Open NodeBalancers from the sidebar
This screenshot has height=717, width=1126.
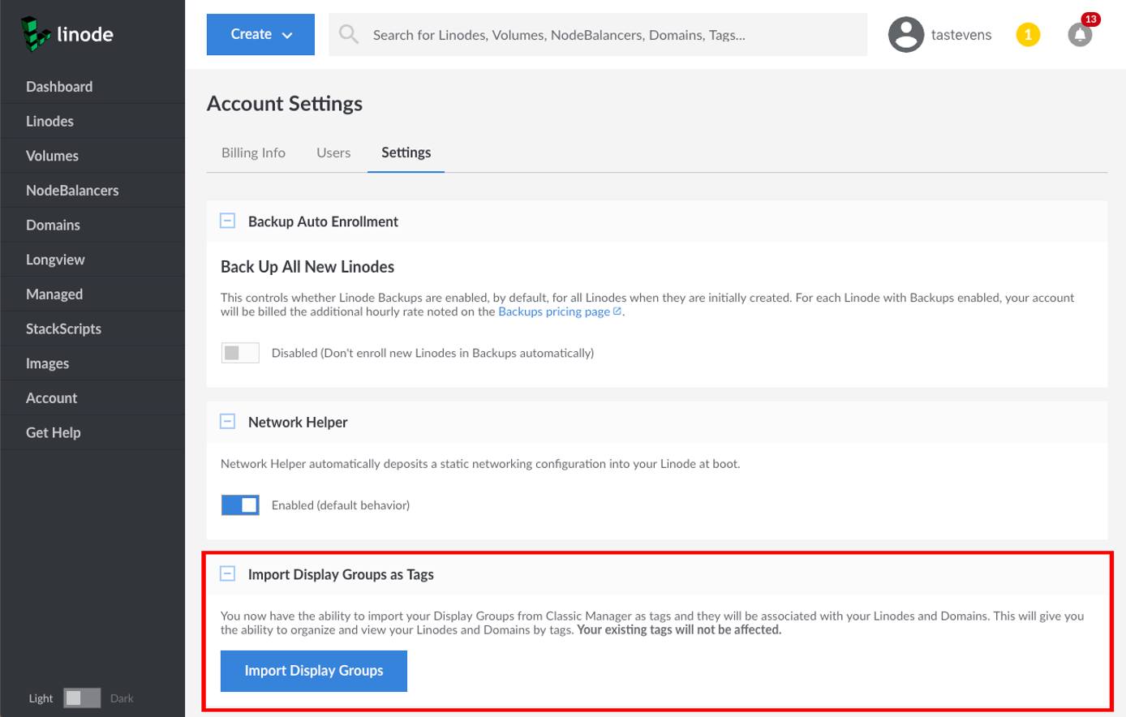[x=71, y=190]
